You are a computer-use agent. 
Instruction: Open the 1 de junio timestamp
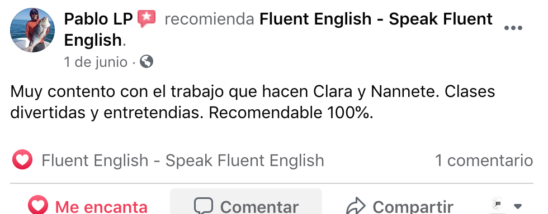(x=96, y=62)
